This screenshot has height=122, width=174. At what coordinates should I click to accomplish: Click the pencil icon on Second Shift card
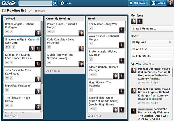[95, 109]
